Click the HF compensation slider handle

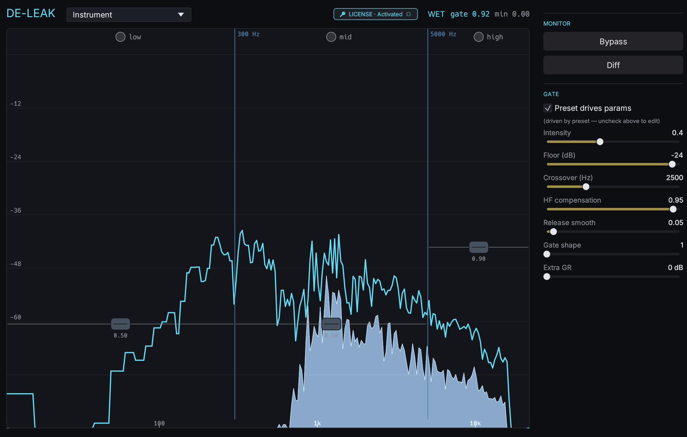click(673, 209)
